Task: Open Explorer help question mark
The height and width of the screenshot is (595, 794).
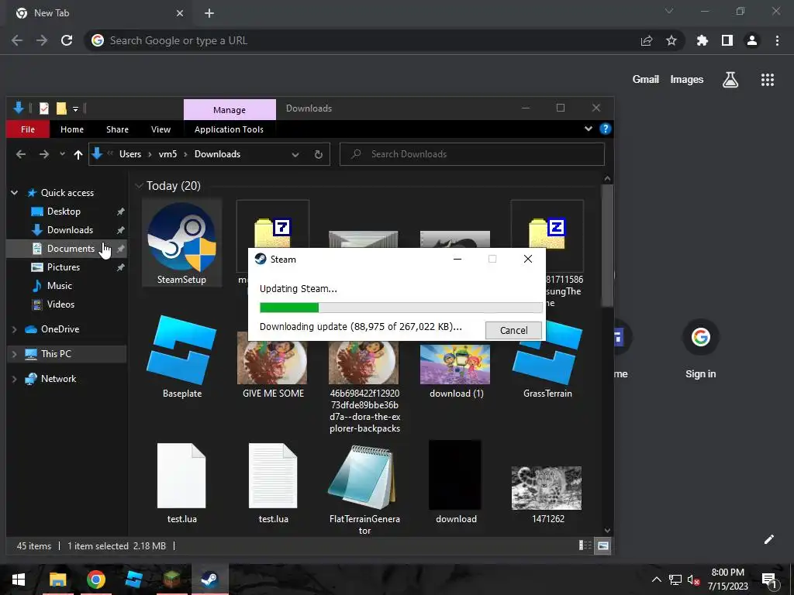Action: (x=605, y=129)
